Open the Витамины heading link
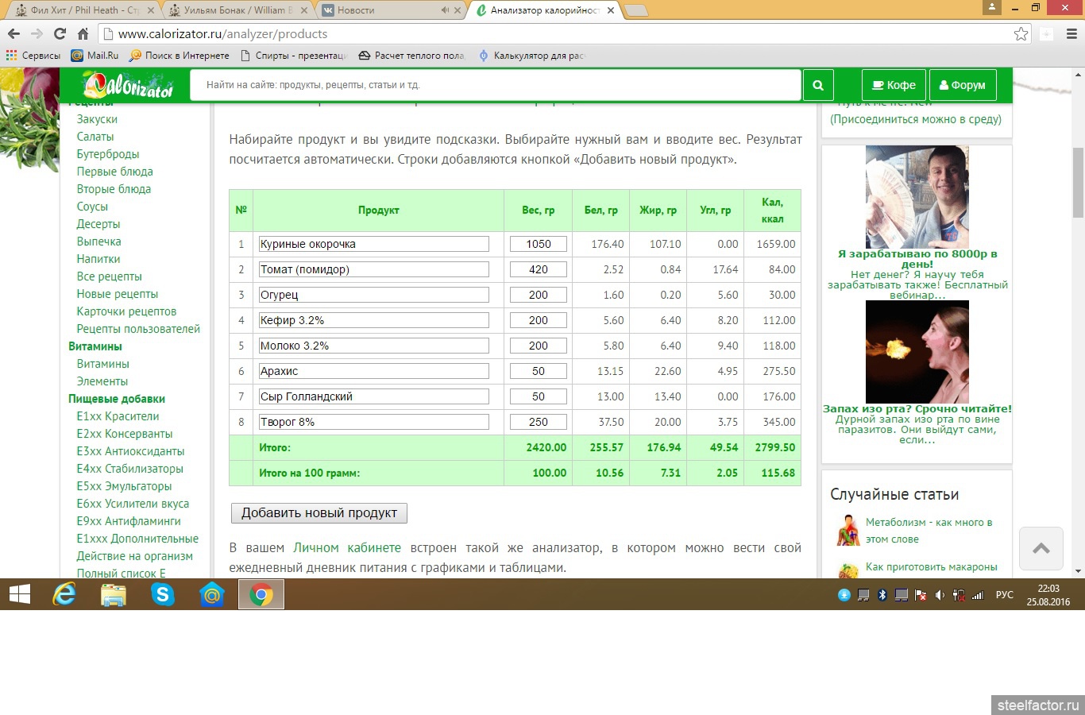 click(x=95, y=346)
